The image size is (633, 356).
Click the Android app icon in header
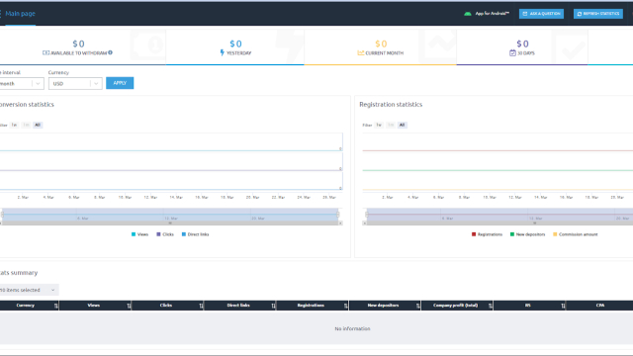click(x=468, y=14)
